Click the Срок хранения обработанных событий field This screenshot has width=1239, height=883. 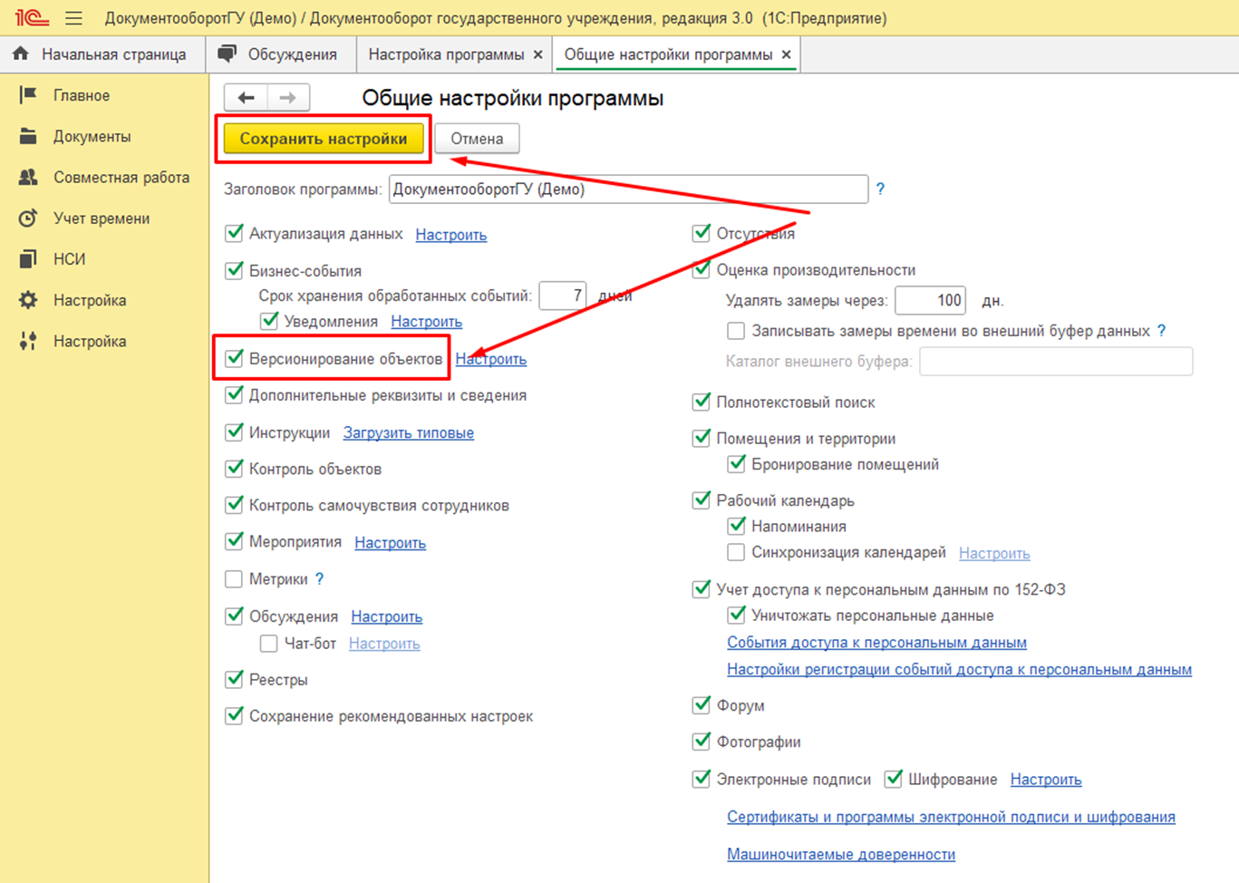point(563,296)
